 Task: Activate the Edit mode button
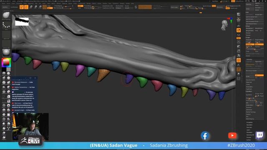click(x=22, y=7)
